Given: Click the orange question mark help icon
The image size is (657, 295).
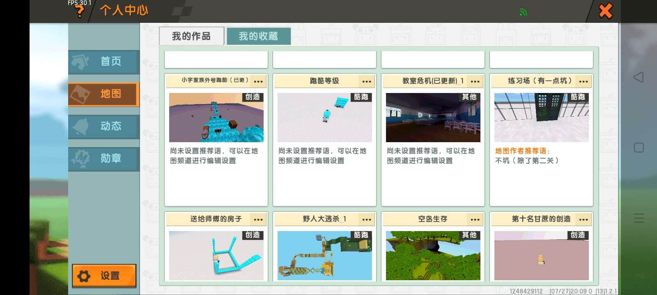Looking at the screenshot, I should [x=79, y=11].
